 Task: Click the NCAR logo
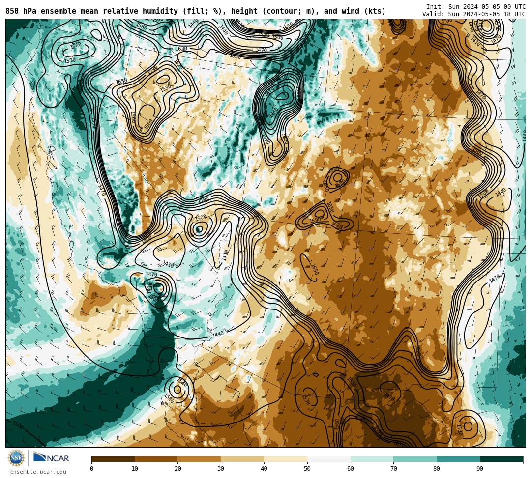pos(51,458)
